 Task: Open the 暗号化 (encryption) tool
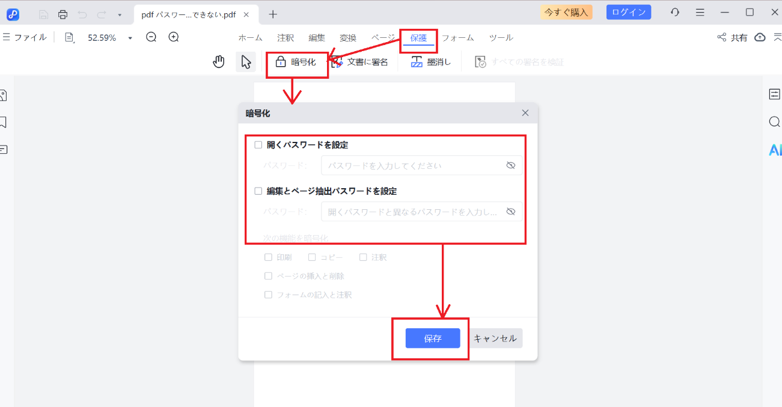coord(297,61)
